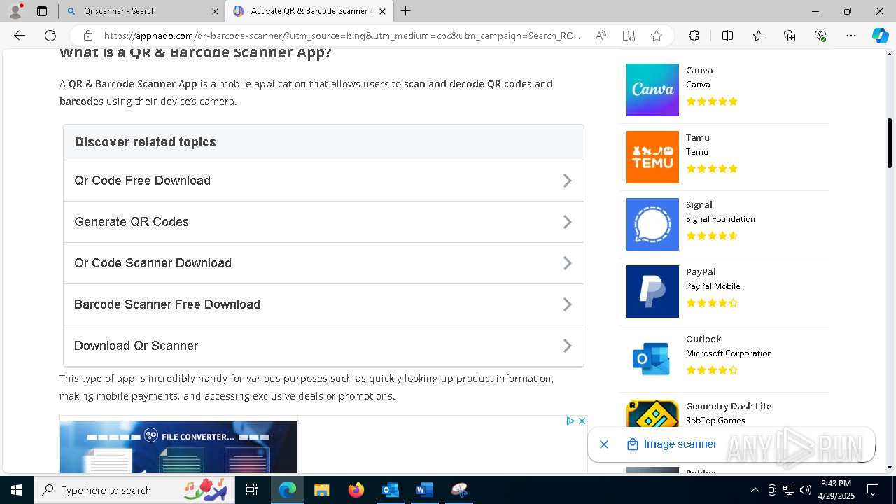Open the Browser essentials icon
Viewport: 896px width, 504px height.
[820, 36]
